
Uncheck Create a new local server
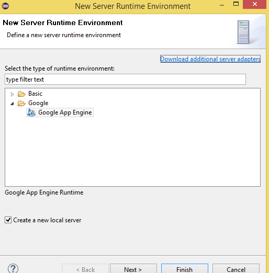click(x=8, y=220)
